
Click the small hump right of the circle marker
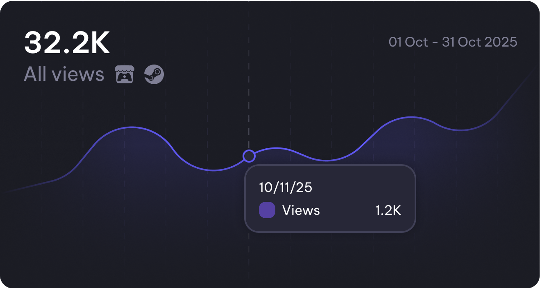point(277,148)
